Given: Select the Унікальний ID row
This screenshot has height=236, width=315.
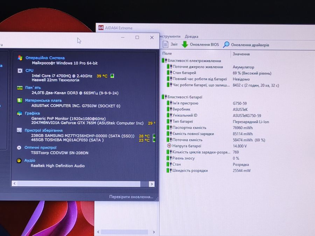Looking at the screenshot, I should pos(214,115).
